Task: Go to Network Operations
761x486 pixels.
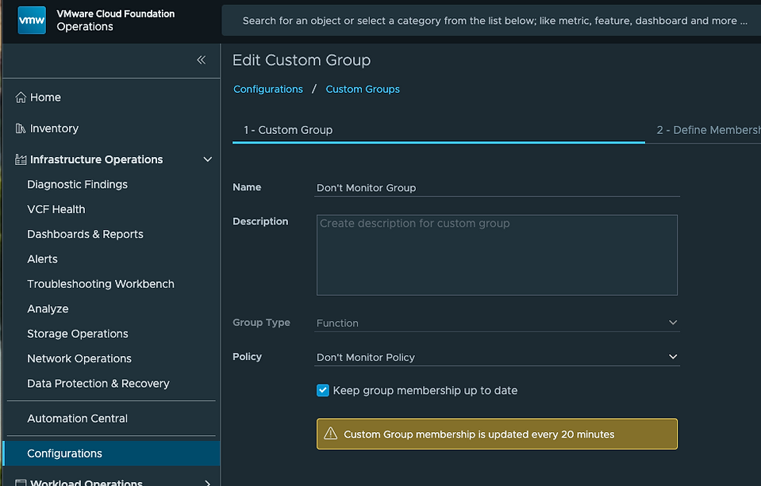Action: coord(79,358)
